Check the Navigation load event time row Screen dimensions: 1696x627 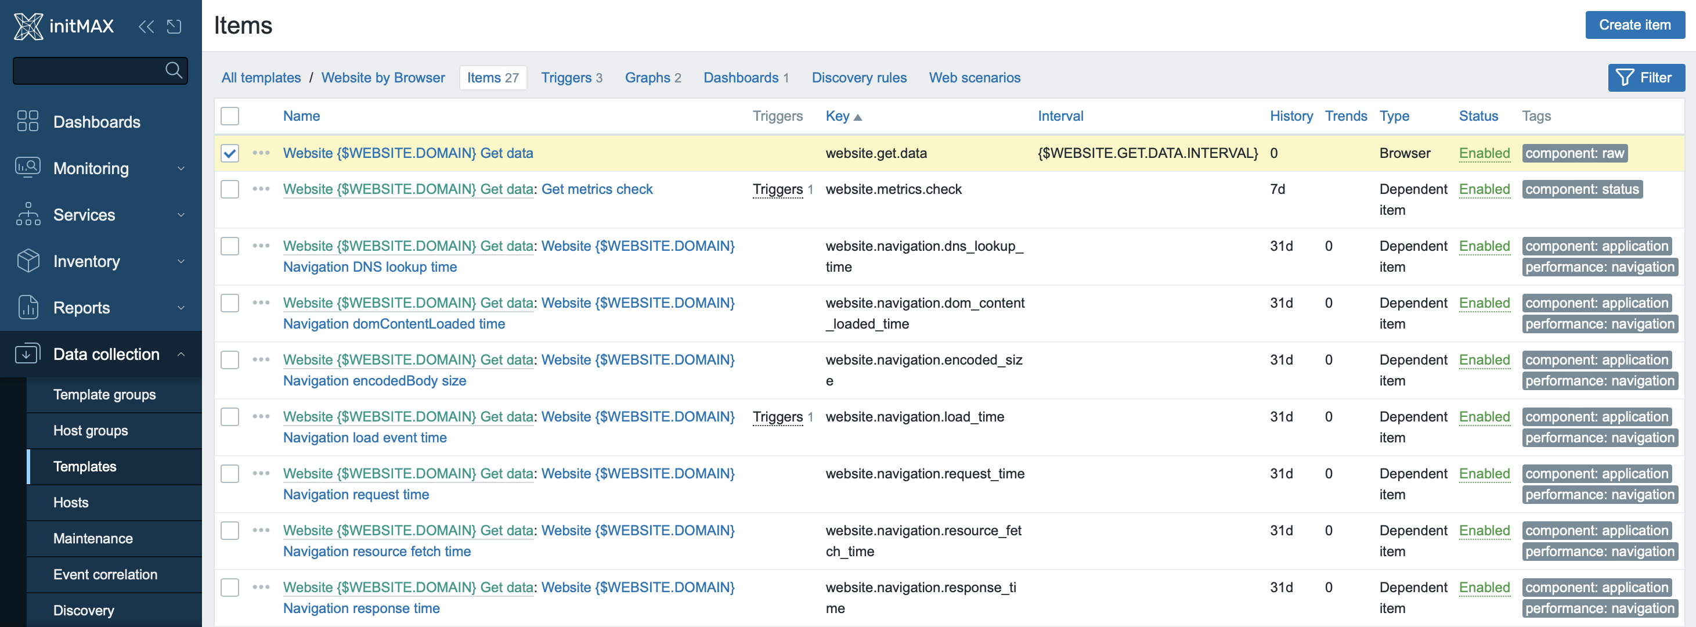230,417
